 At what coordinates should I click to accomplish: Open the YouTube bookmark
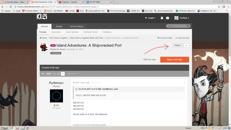(x=70, y=11)
